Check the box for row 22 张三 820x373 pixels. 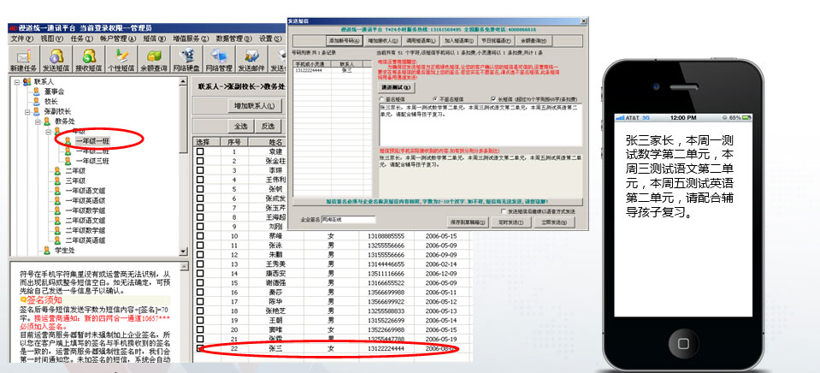[x=200, y=349]
